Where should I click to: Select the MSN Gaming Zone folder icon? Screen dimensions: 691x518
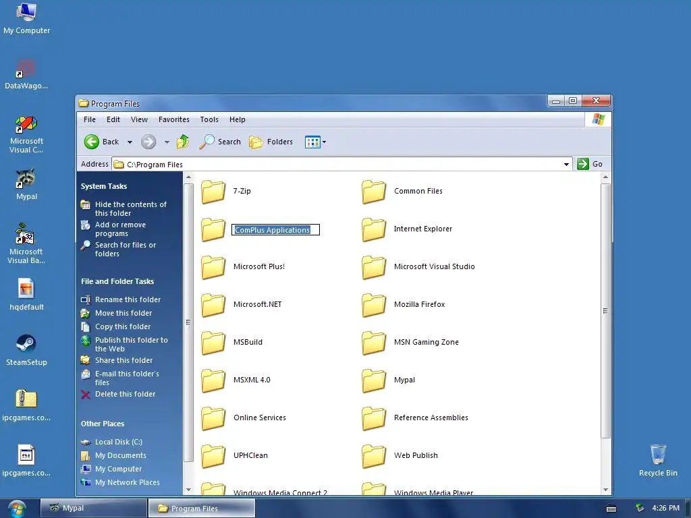(374, 343)
